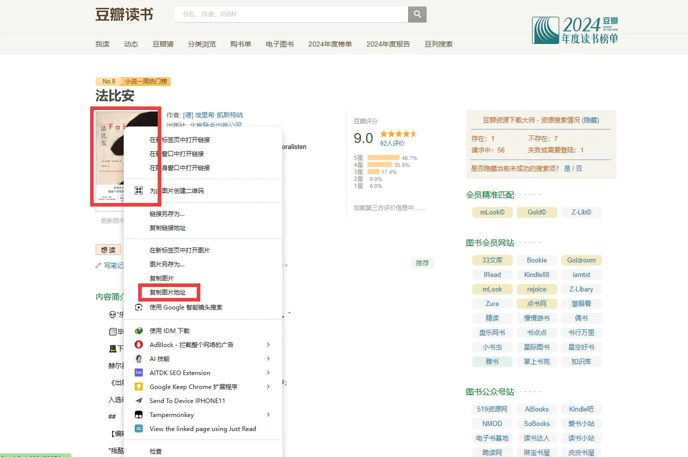Click the Google Lens search icon
The width and height of the screenshot is (688, 457).
[139, 307]
